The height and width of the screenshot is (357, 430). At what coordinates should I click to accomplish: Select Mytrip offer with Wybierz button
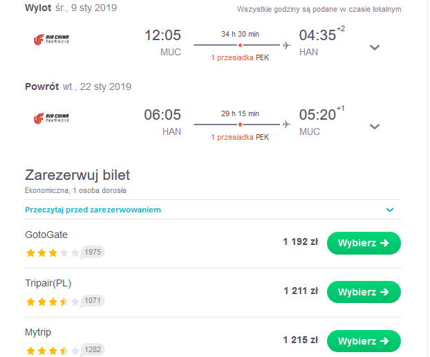pos(364,341)
